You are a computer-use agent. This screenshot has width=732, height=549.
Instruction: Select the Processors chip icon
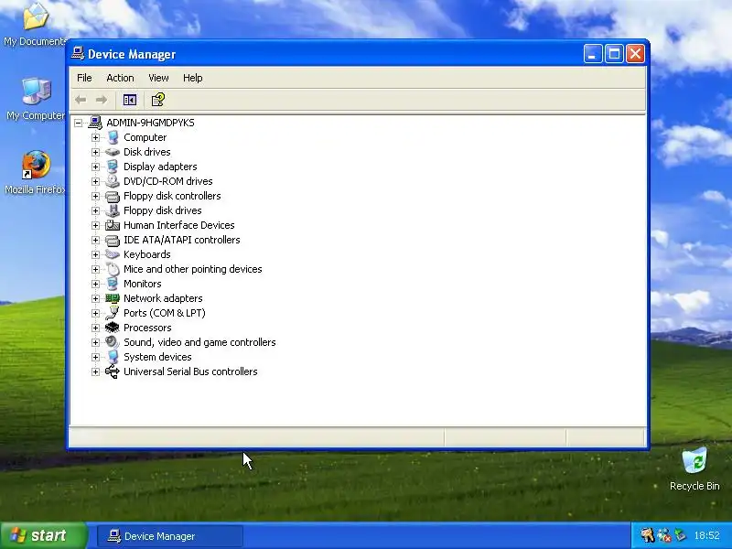tap(113, 328)
